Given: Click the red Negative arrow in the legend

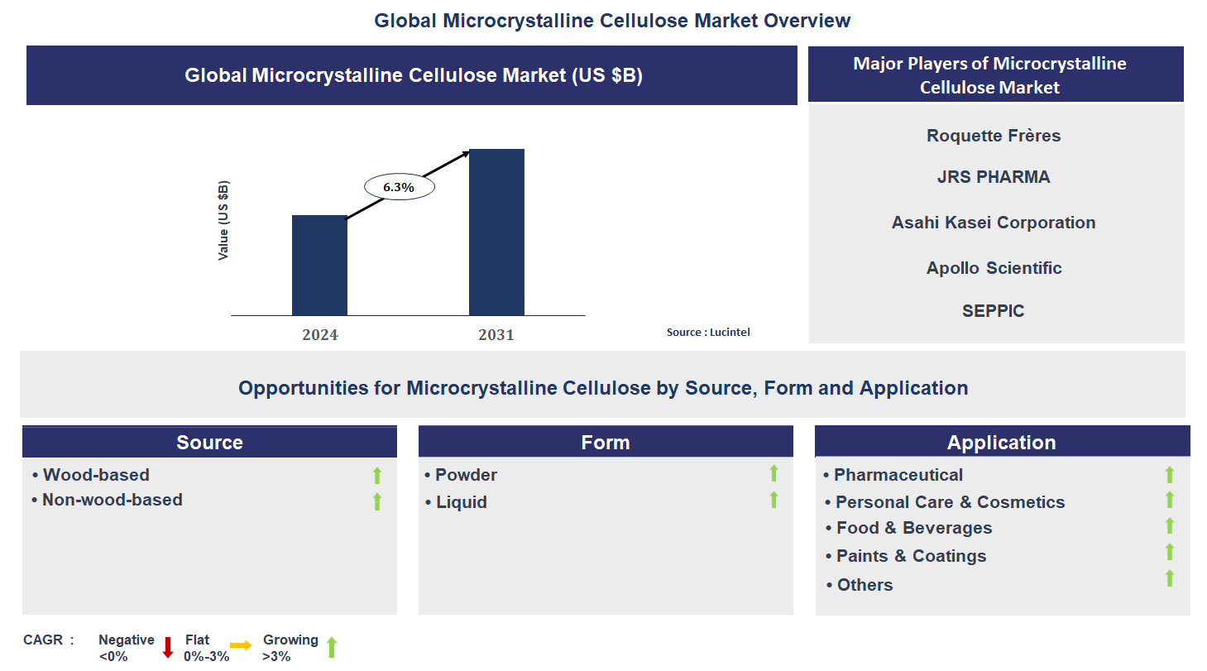Looking at the screenshot, I should 168,646.
